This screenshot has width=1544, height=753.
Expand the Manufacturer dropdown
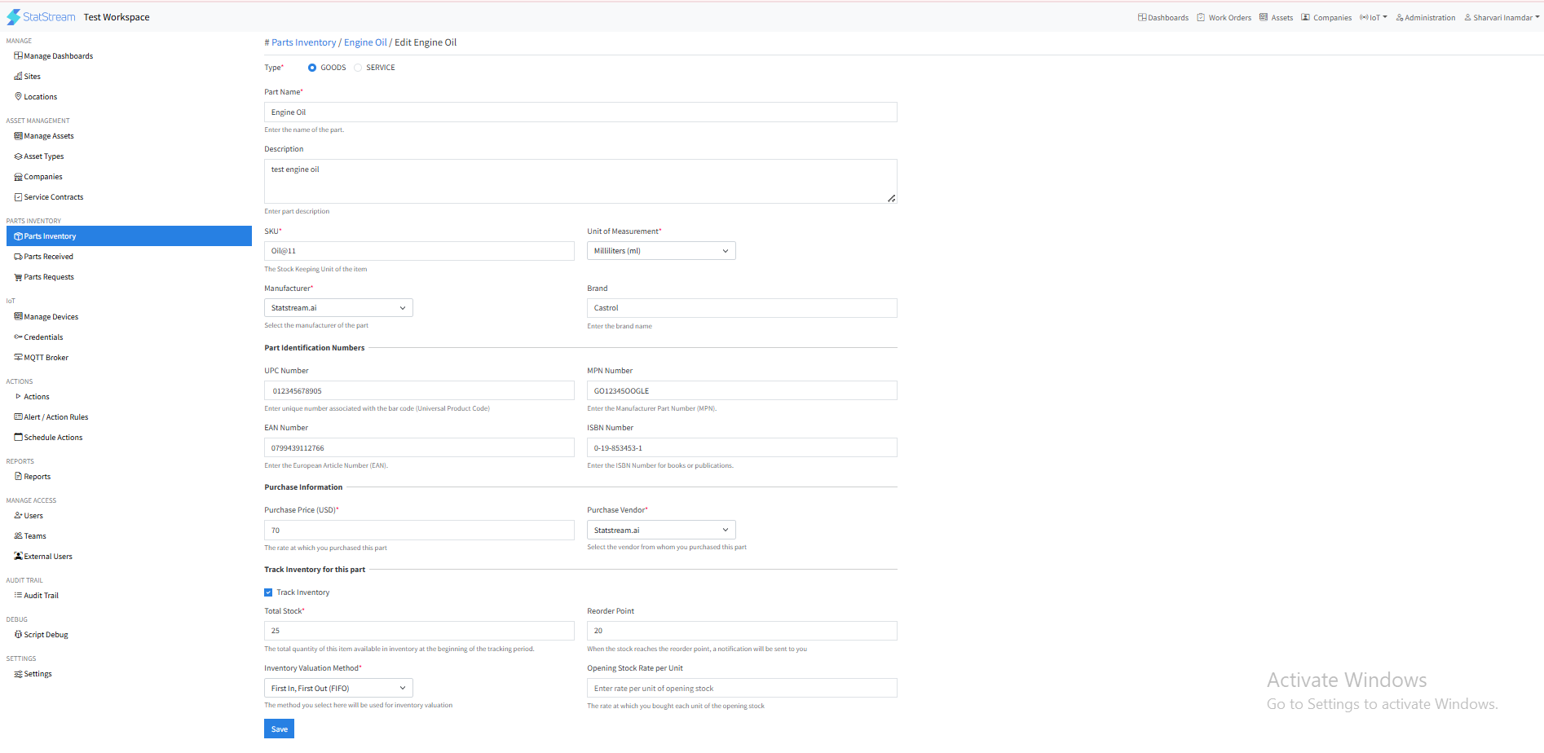point(338,308)
